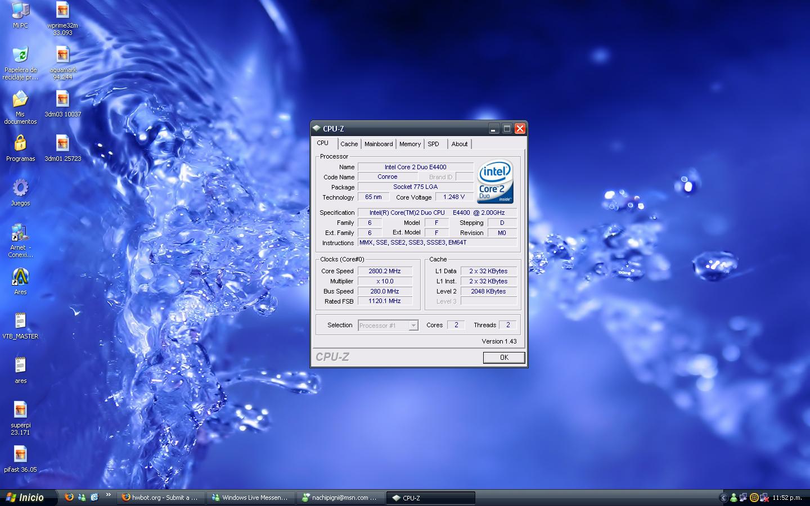
Task: Click the Stepping D value
Action: point(502,223)
